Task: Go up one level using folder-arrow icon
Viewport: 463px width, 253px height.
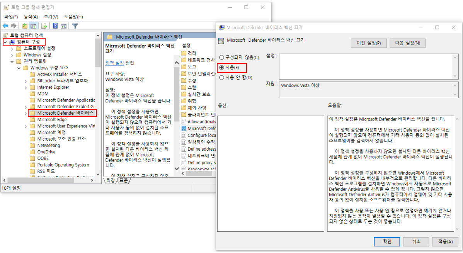Action: point(25,26)
